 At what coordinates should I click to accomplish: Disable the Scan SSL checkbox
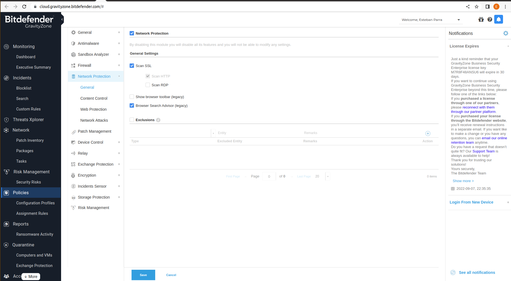pyautogui.click(x=132, y=66)
